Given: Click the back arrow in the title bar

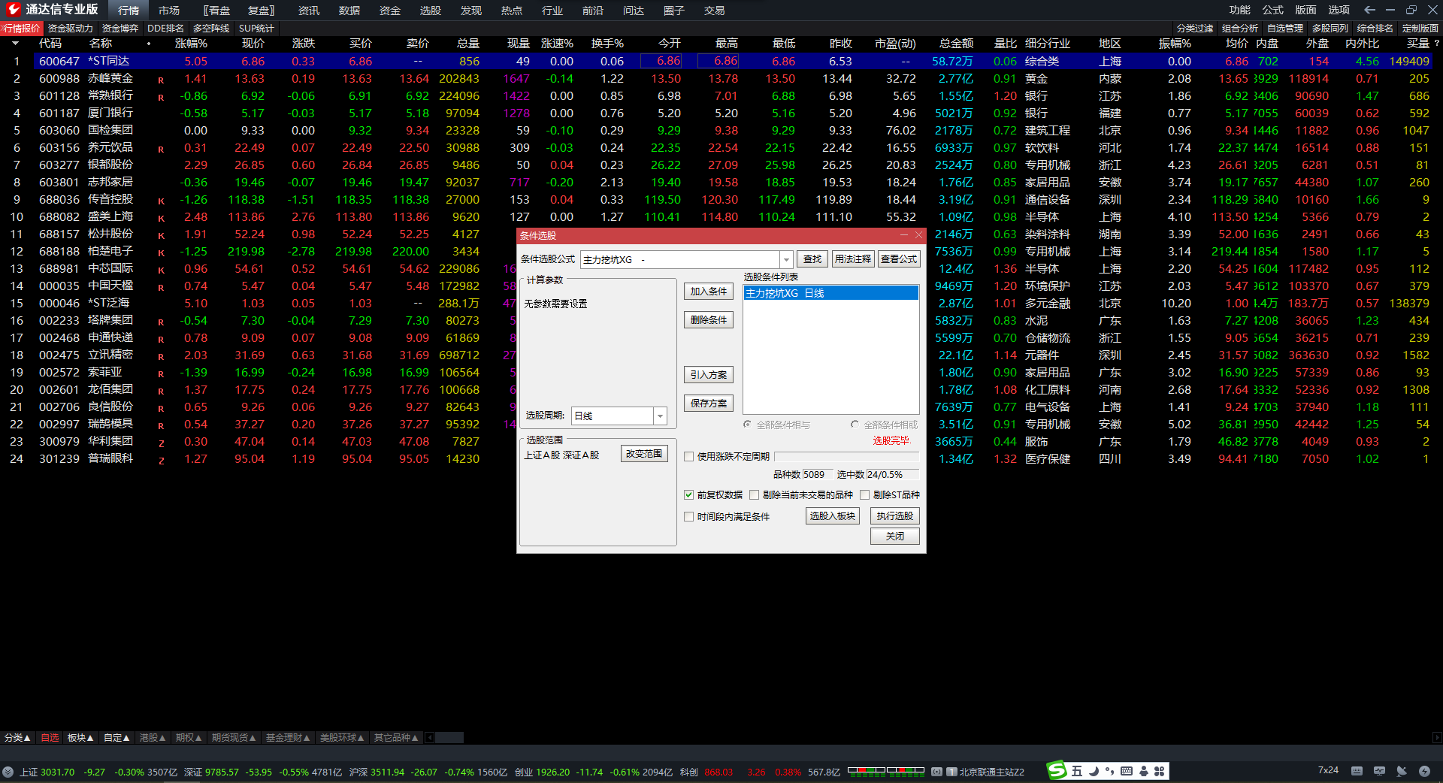Looking at the screenshot, I should tap(1369, 10).
